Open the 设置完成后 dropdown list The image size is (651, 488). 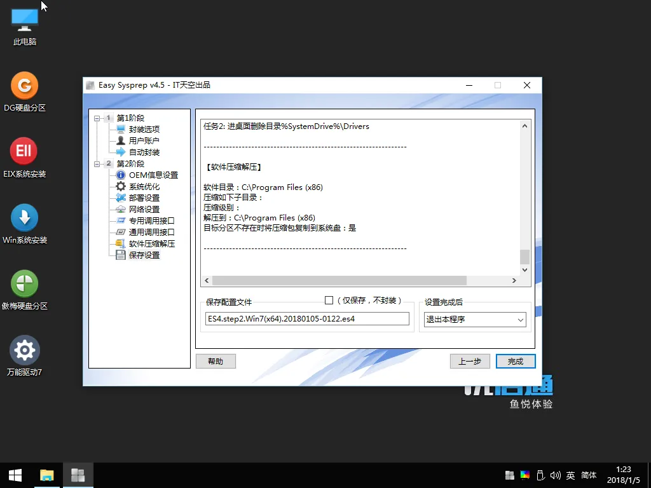474,320
